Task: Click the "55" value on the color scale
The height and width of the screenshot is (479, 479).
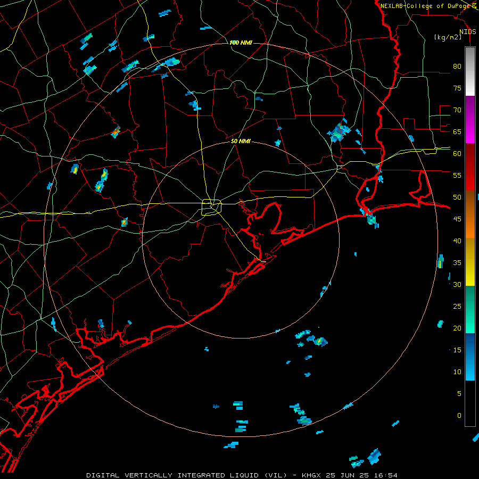Action: (x=457, y=175)
